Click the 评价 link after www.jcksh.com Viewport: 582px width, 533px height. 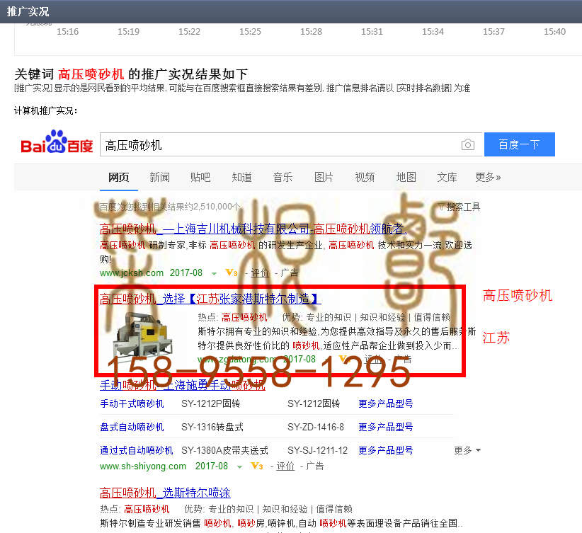point(260,273)
